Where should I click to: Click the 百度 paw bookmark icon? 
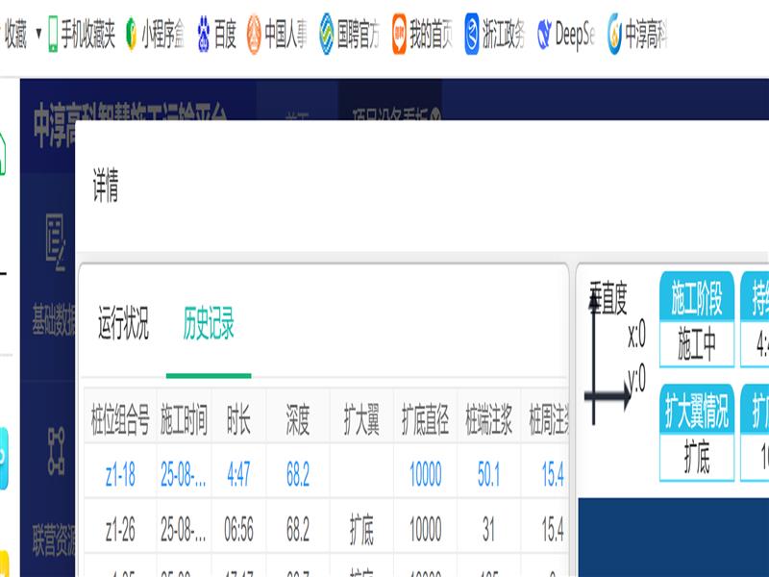point(204,37)
